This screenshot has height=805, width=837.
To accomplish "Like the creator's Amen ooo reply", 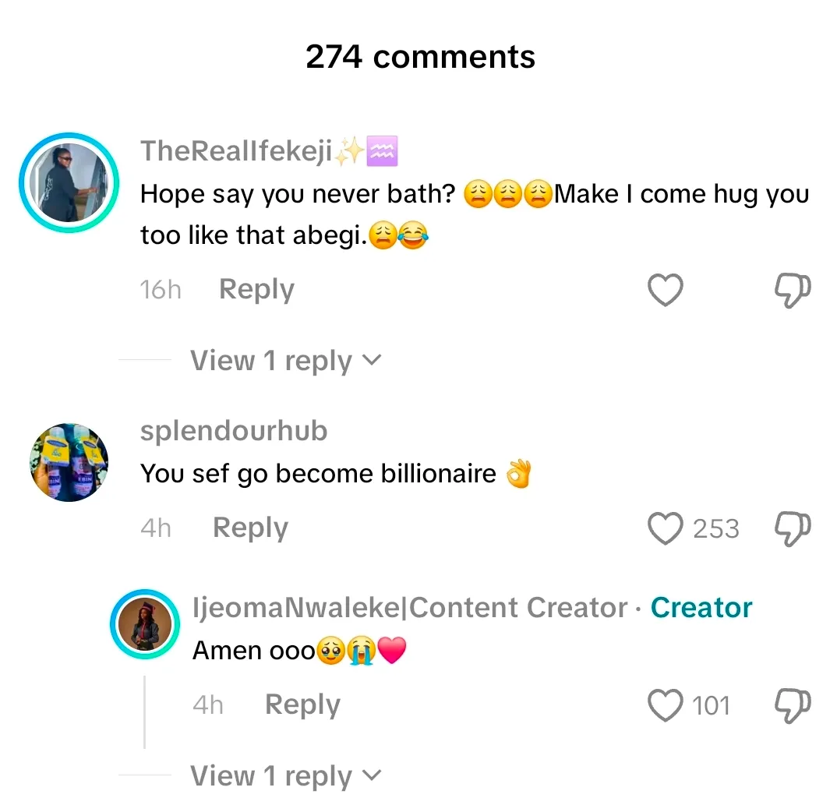I will coord(666,706).
